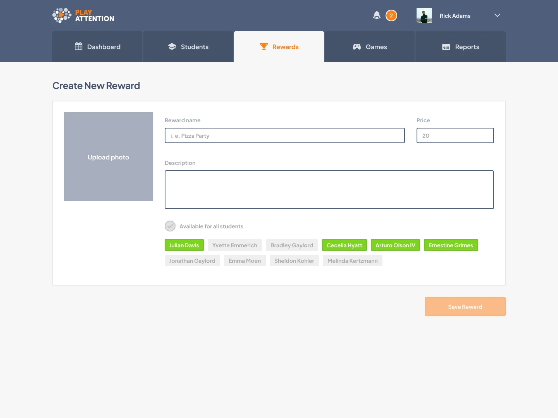Click the Rick Adams username text
This screenshot has width=558, height=418.
point(455,16)
